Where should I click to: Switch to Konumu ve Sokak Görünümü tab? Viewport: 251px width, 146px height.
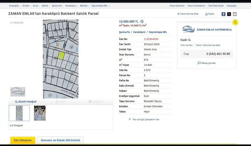tap(60, 140)
